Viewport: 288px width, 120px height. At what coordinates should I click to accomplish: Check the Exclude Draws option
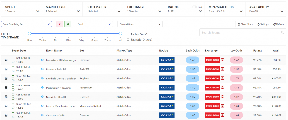click(128, 39)
